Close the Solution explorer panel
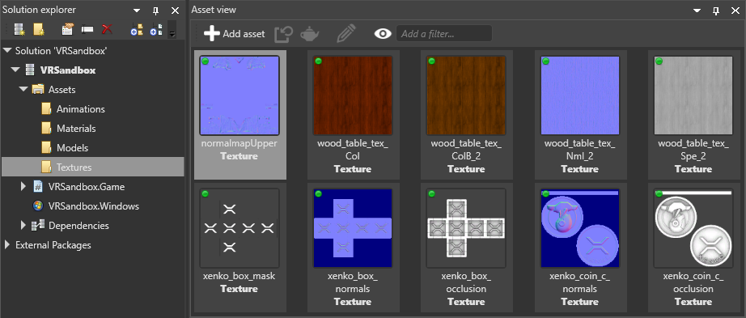The width and height of the screenshot is (746, 318). coord(175,11)
